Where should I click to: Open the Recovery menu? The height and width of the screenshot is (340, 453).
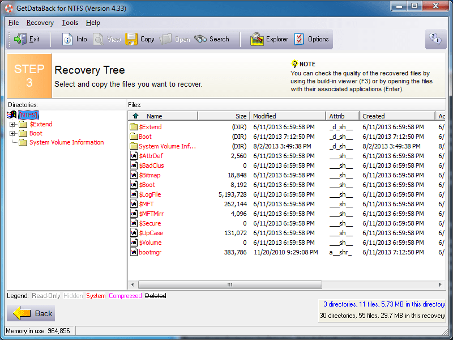(x=40, y=23)
